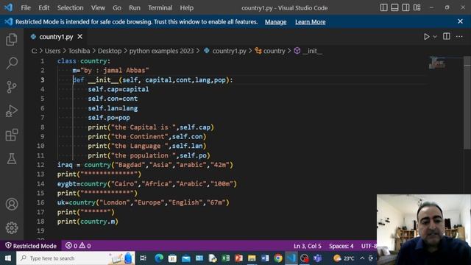
Task: Click the Learn More link in banner
Action: coord(311,22)
